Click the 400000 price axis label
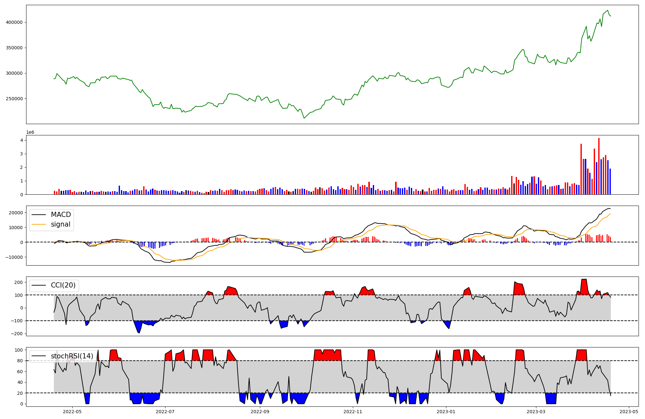Screen dimensions: 645x419 click(14, 22)
